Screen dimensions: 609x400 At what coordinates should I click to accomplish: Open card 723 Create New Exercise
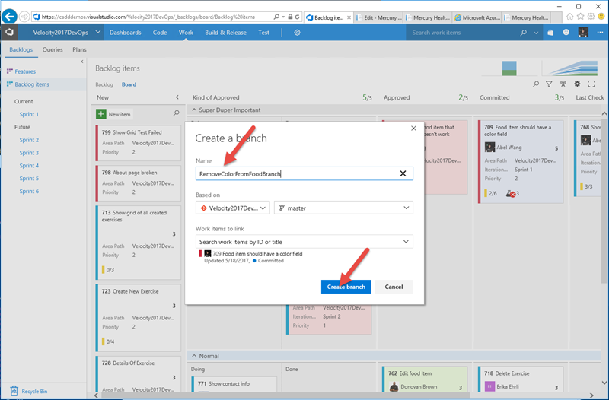[x=139, y=317]
